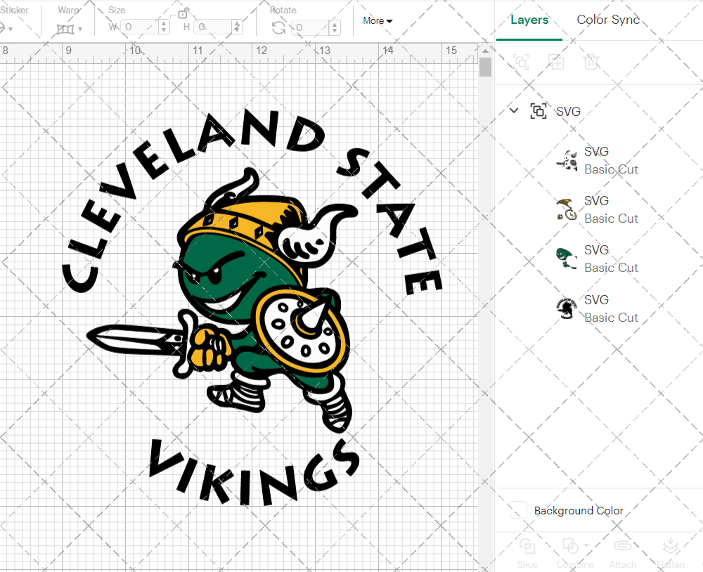Delete the selected layer using trash icon
Viewport: 703px width, 572px height.
click(x=591, y=62)
